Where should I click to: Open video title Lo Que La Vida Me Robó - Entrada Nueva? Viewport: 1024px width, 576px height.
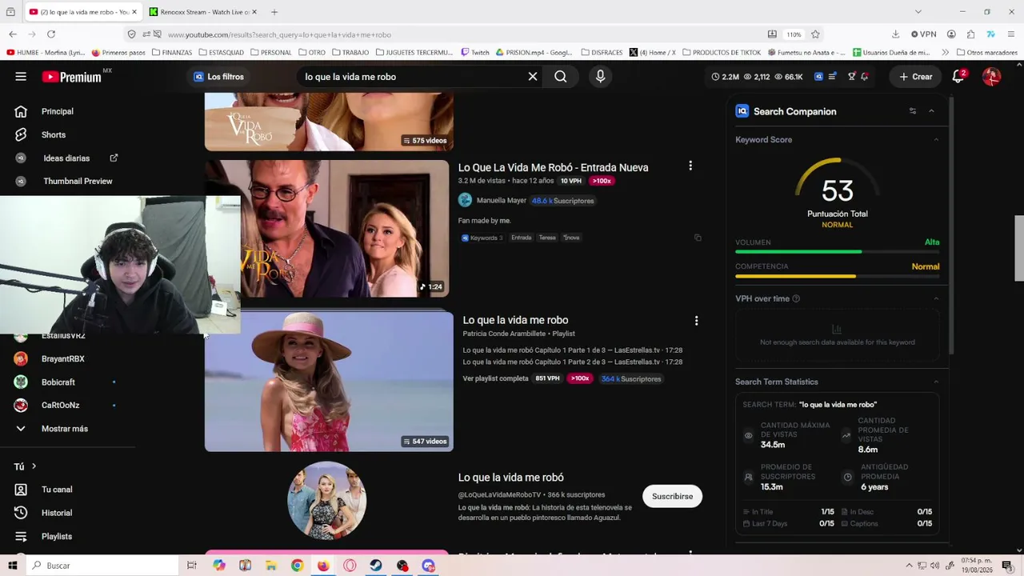coord(553,167)
